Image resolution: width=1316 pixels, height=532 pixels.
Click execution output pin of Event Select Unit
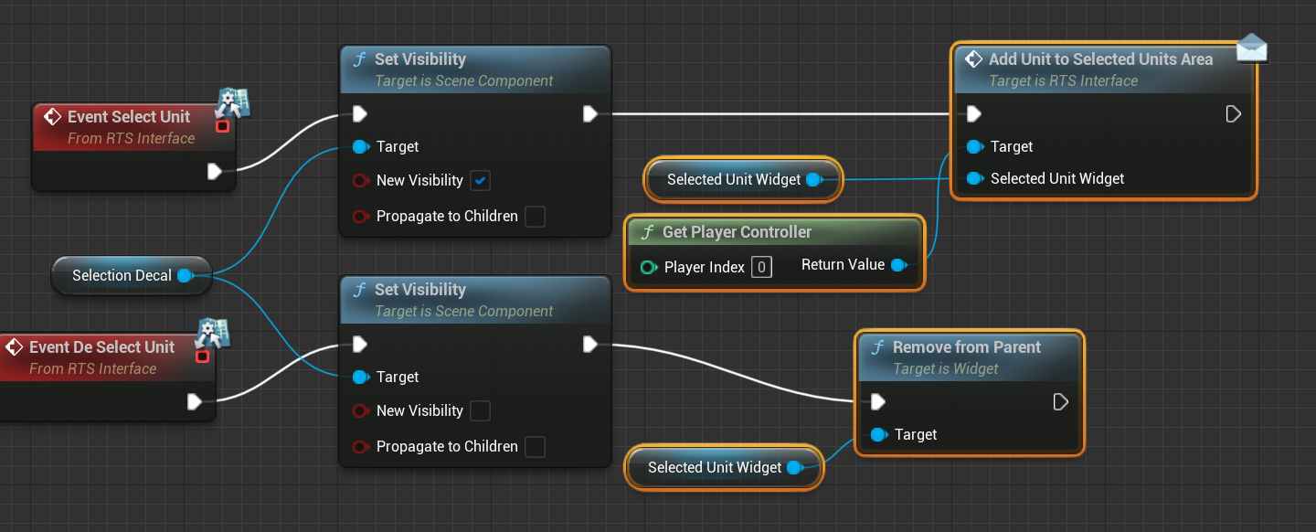[215, 171]
